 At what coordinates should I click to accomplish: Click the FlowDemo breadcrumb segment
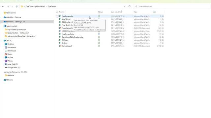point(52,7)
